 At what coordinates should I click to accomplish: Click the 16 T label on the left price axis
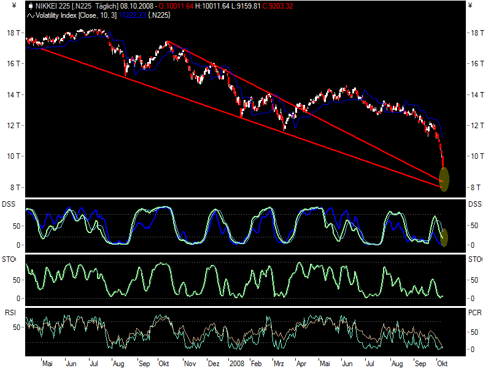click(13, 64)
